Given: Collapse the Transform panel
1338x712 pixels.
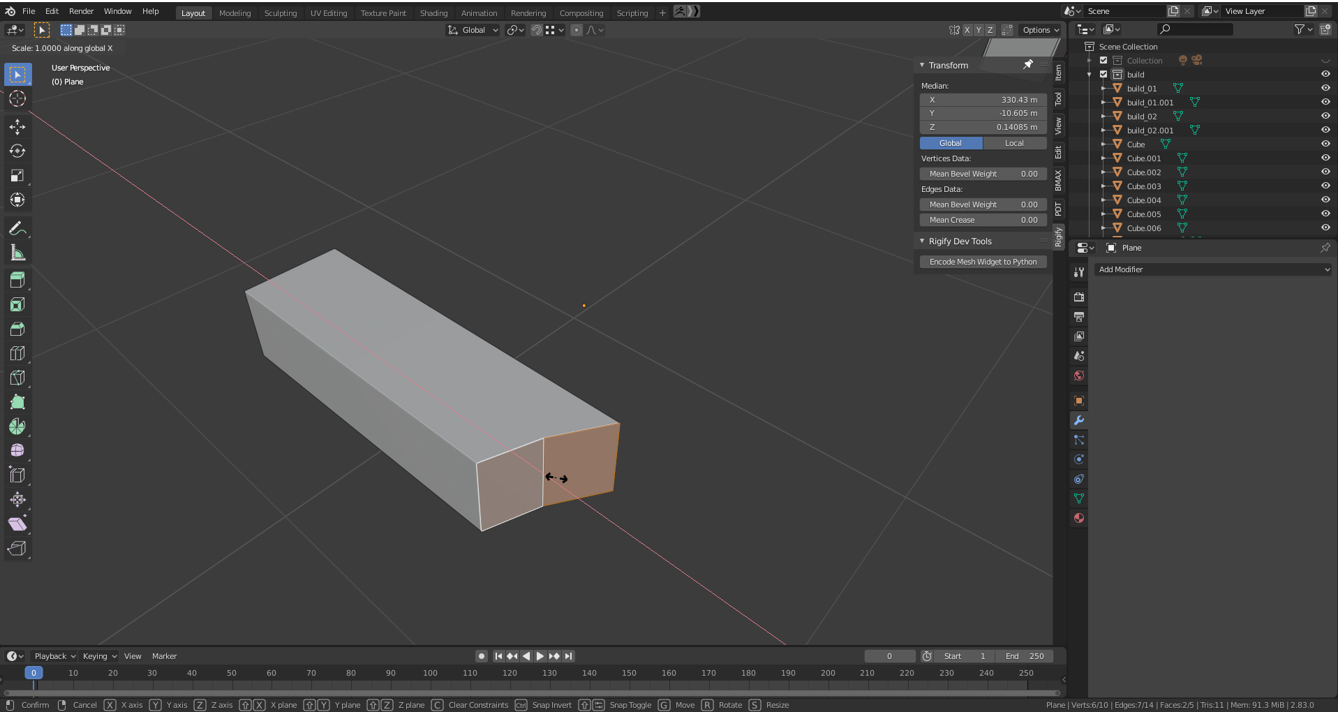Looking at the screenshot, I should [x=922, y=65].
